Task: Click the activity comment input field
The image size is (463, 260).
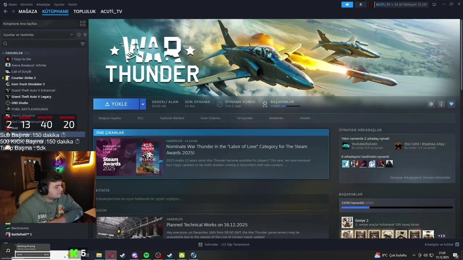Action: tap(212, 199)
